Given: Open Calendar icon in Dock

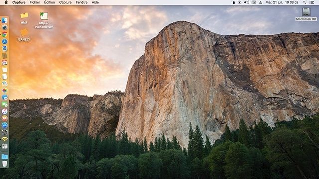Looking at the screenshot, I should click(4, 63).
